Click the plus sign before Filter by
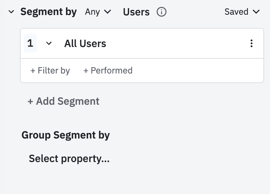Viewport: 270px width, 194px height. [x=33, y=71]
